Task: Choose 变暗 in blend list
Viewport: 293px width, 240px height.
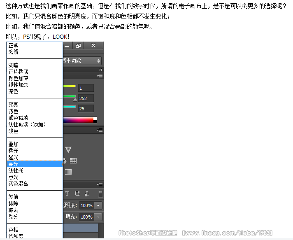Action: pos(35,65)
